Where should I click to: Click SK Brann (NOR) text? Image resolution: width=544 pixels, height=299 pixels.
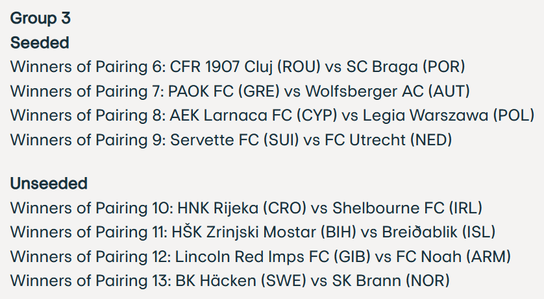391,281
